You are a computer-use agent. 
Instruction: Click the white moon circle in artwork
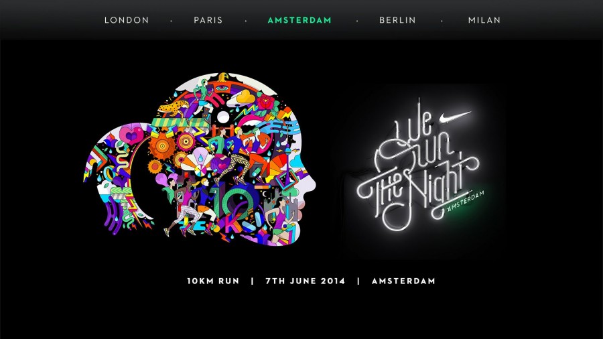tap(223, 117)
